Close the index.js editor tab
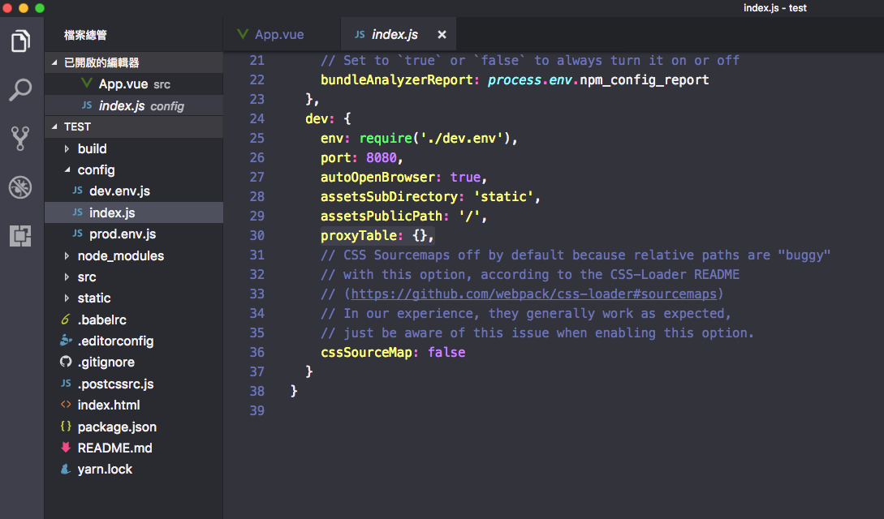884x519 pixels. (442, 35)
